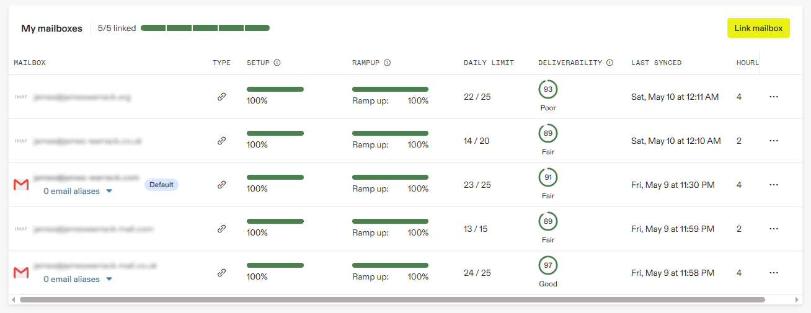Click the 24 / 25 daily limit value
The image size is (811, 313).
tap(477, 273)
